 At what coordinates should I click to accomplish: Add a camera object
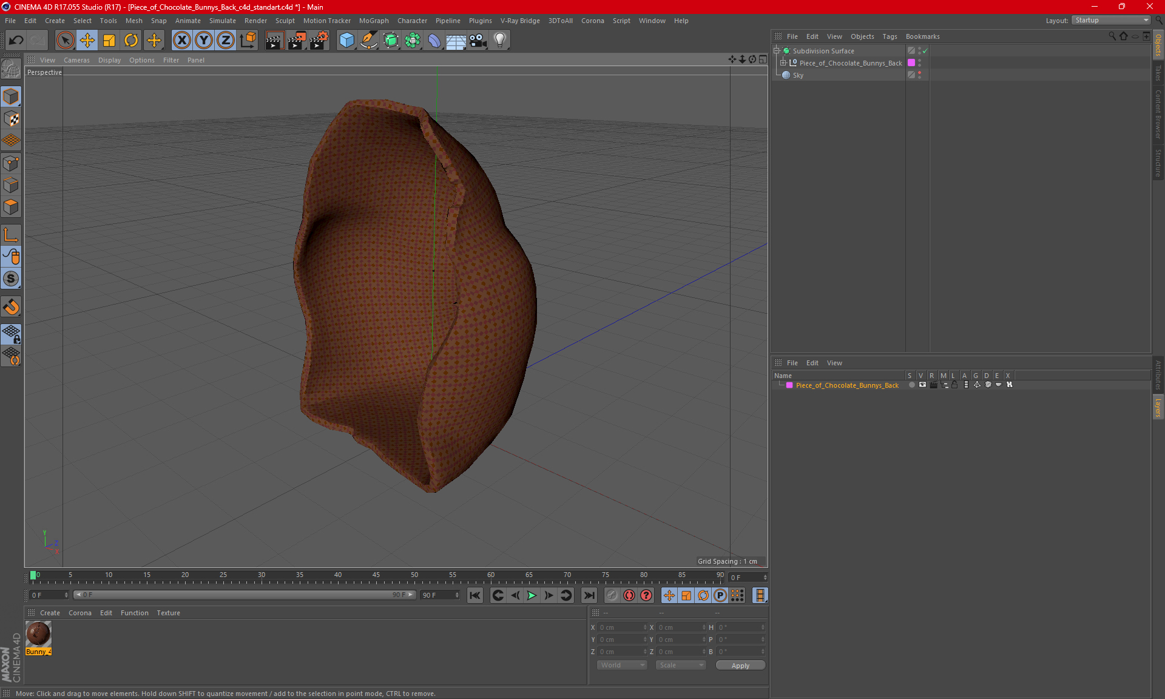click(478, 41)
